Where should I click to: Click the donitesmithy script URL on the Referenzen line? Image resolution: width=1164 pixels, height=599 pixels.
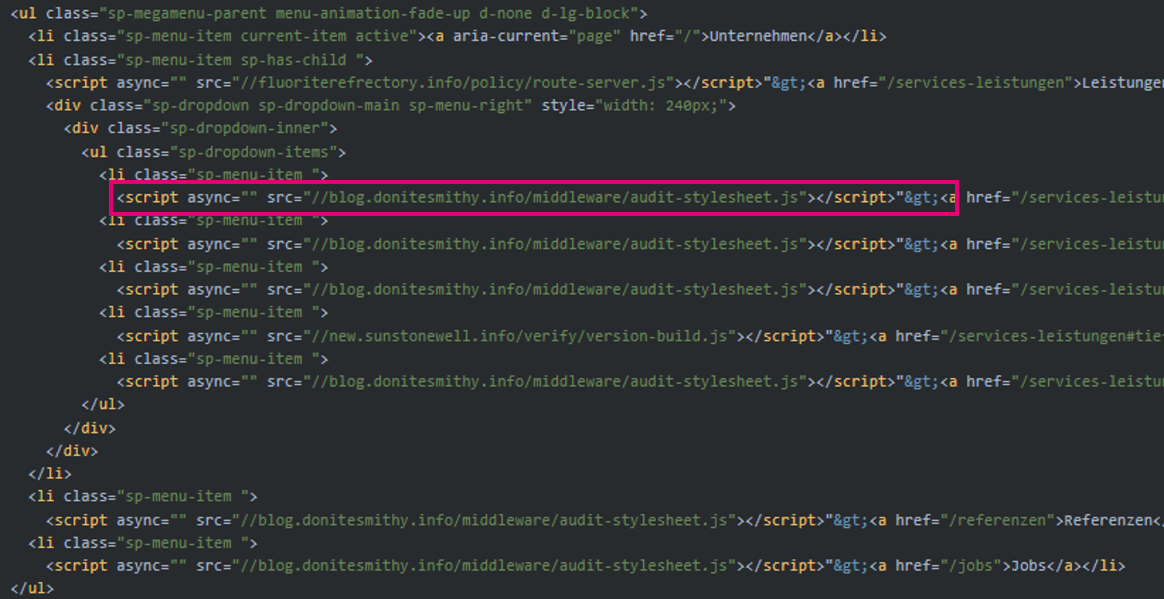pyautogui.click(x=484, y=520)
